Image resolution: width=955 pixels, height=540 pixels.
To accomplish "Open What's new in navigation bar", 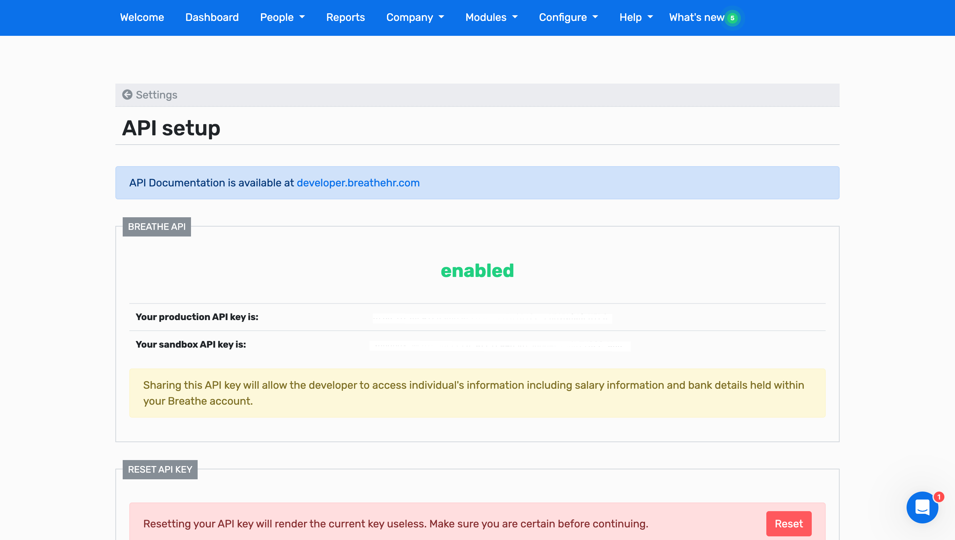I will pyautogui.click(x=696, y=18).
